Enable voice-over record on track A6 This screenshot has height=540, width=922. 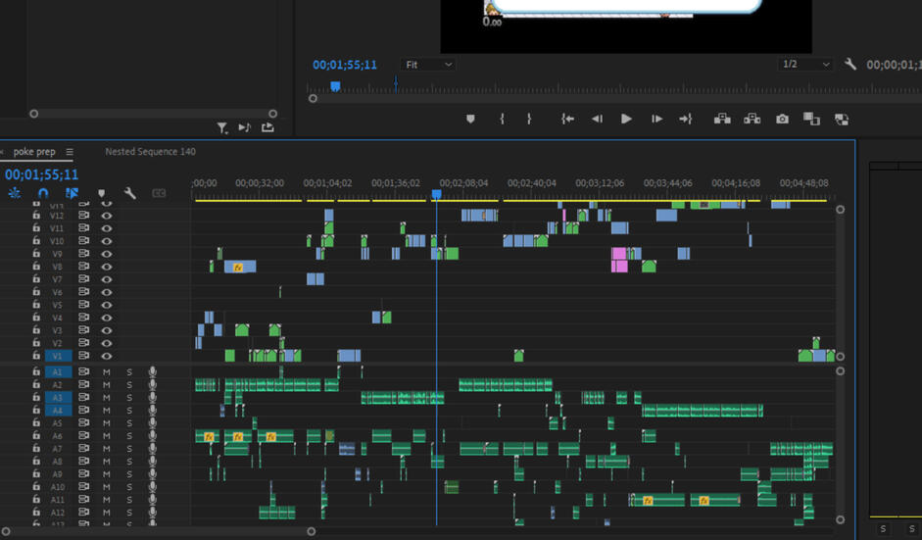152,436
